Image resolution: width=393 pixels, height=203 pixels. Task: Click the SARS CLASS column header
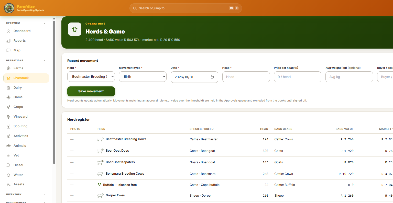click(x=283, y=129)
